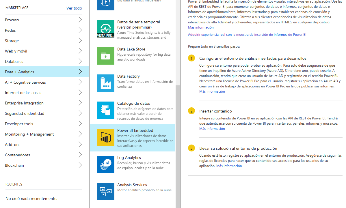Click the Log Analytics icon
The width and height of the screenshot is (346, 208).
[x=106, y=164]
